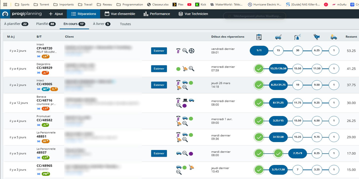Open the Ajout menu
359x179 pixels.
pyautogui.click(x=56, y=14)
